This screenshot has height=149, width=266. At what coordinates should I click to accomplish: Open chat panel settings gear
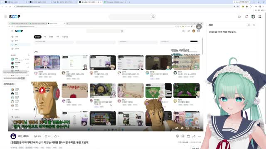(249, 25)
